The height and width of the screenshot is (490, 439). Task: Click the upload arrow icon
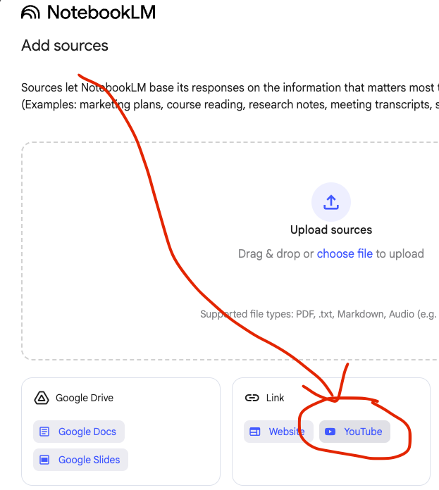(330, 202)
